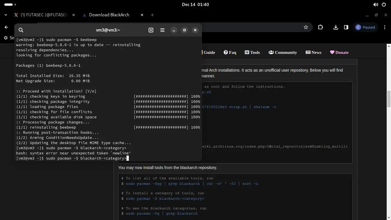Image resolution: width=391 pixels, height=220 pixels.
Task: Go back with the browser back arrow
Action: [6, 27]
